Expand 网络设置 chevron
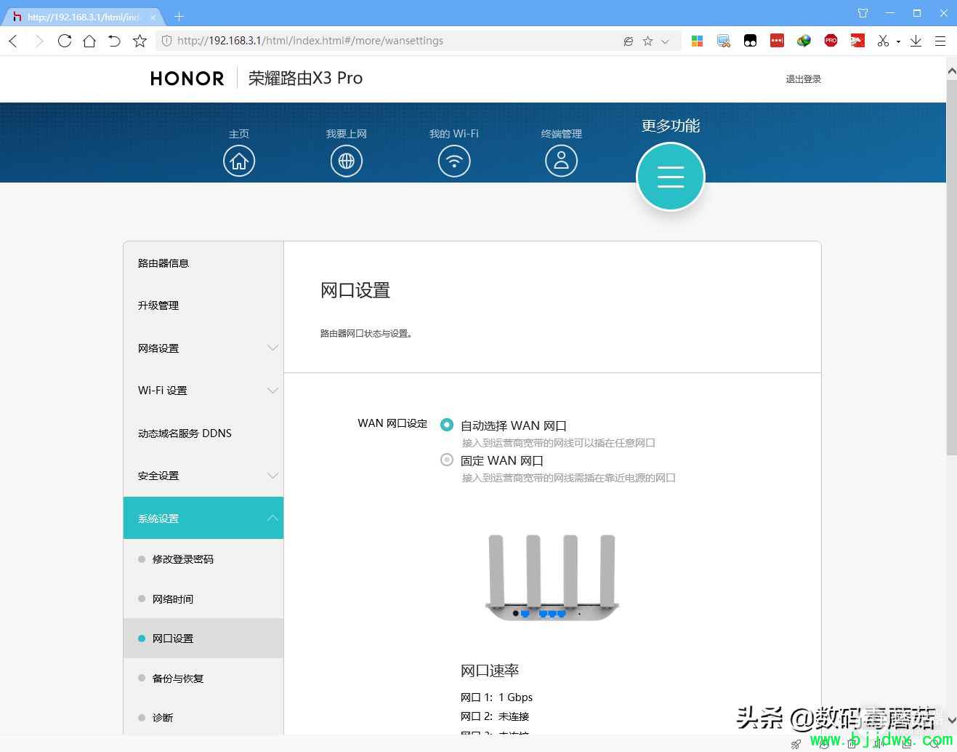 pos(272,348)
